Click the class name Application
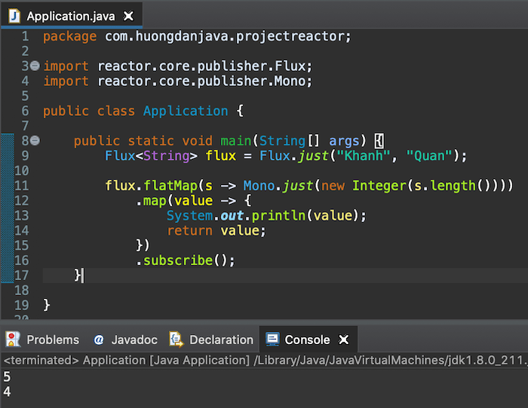Image resolution: width=528 pixels, height=408 pixels. pyautogui.click(x=186, y=111)
